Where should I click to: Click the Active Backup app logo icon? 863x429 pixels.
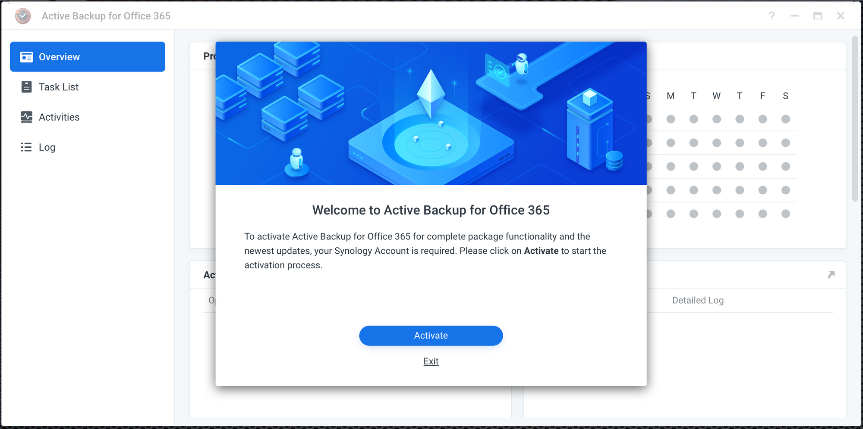tap(23, 16)
